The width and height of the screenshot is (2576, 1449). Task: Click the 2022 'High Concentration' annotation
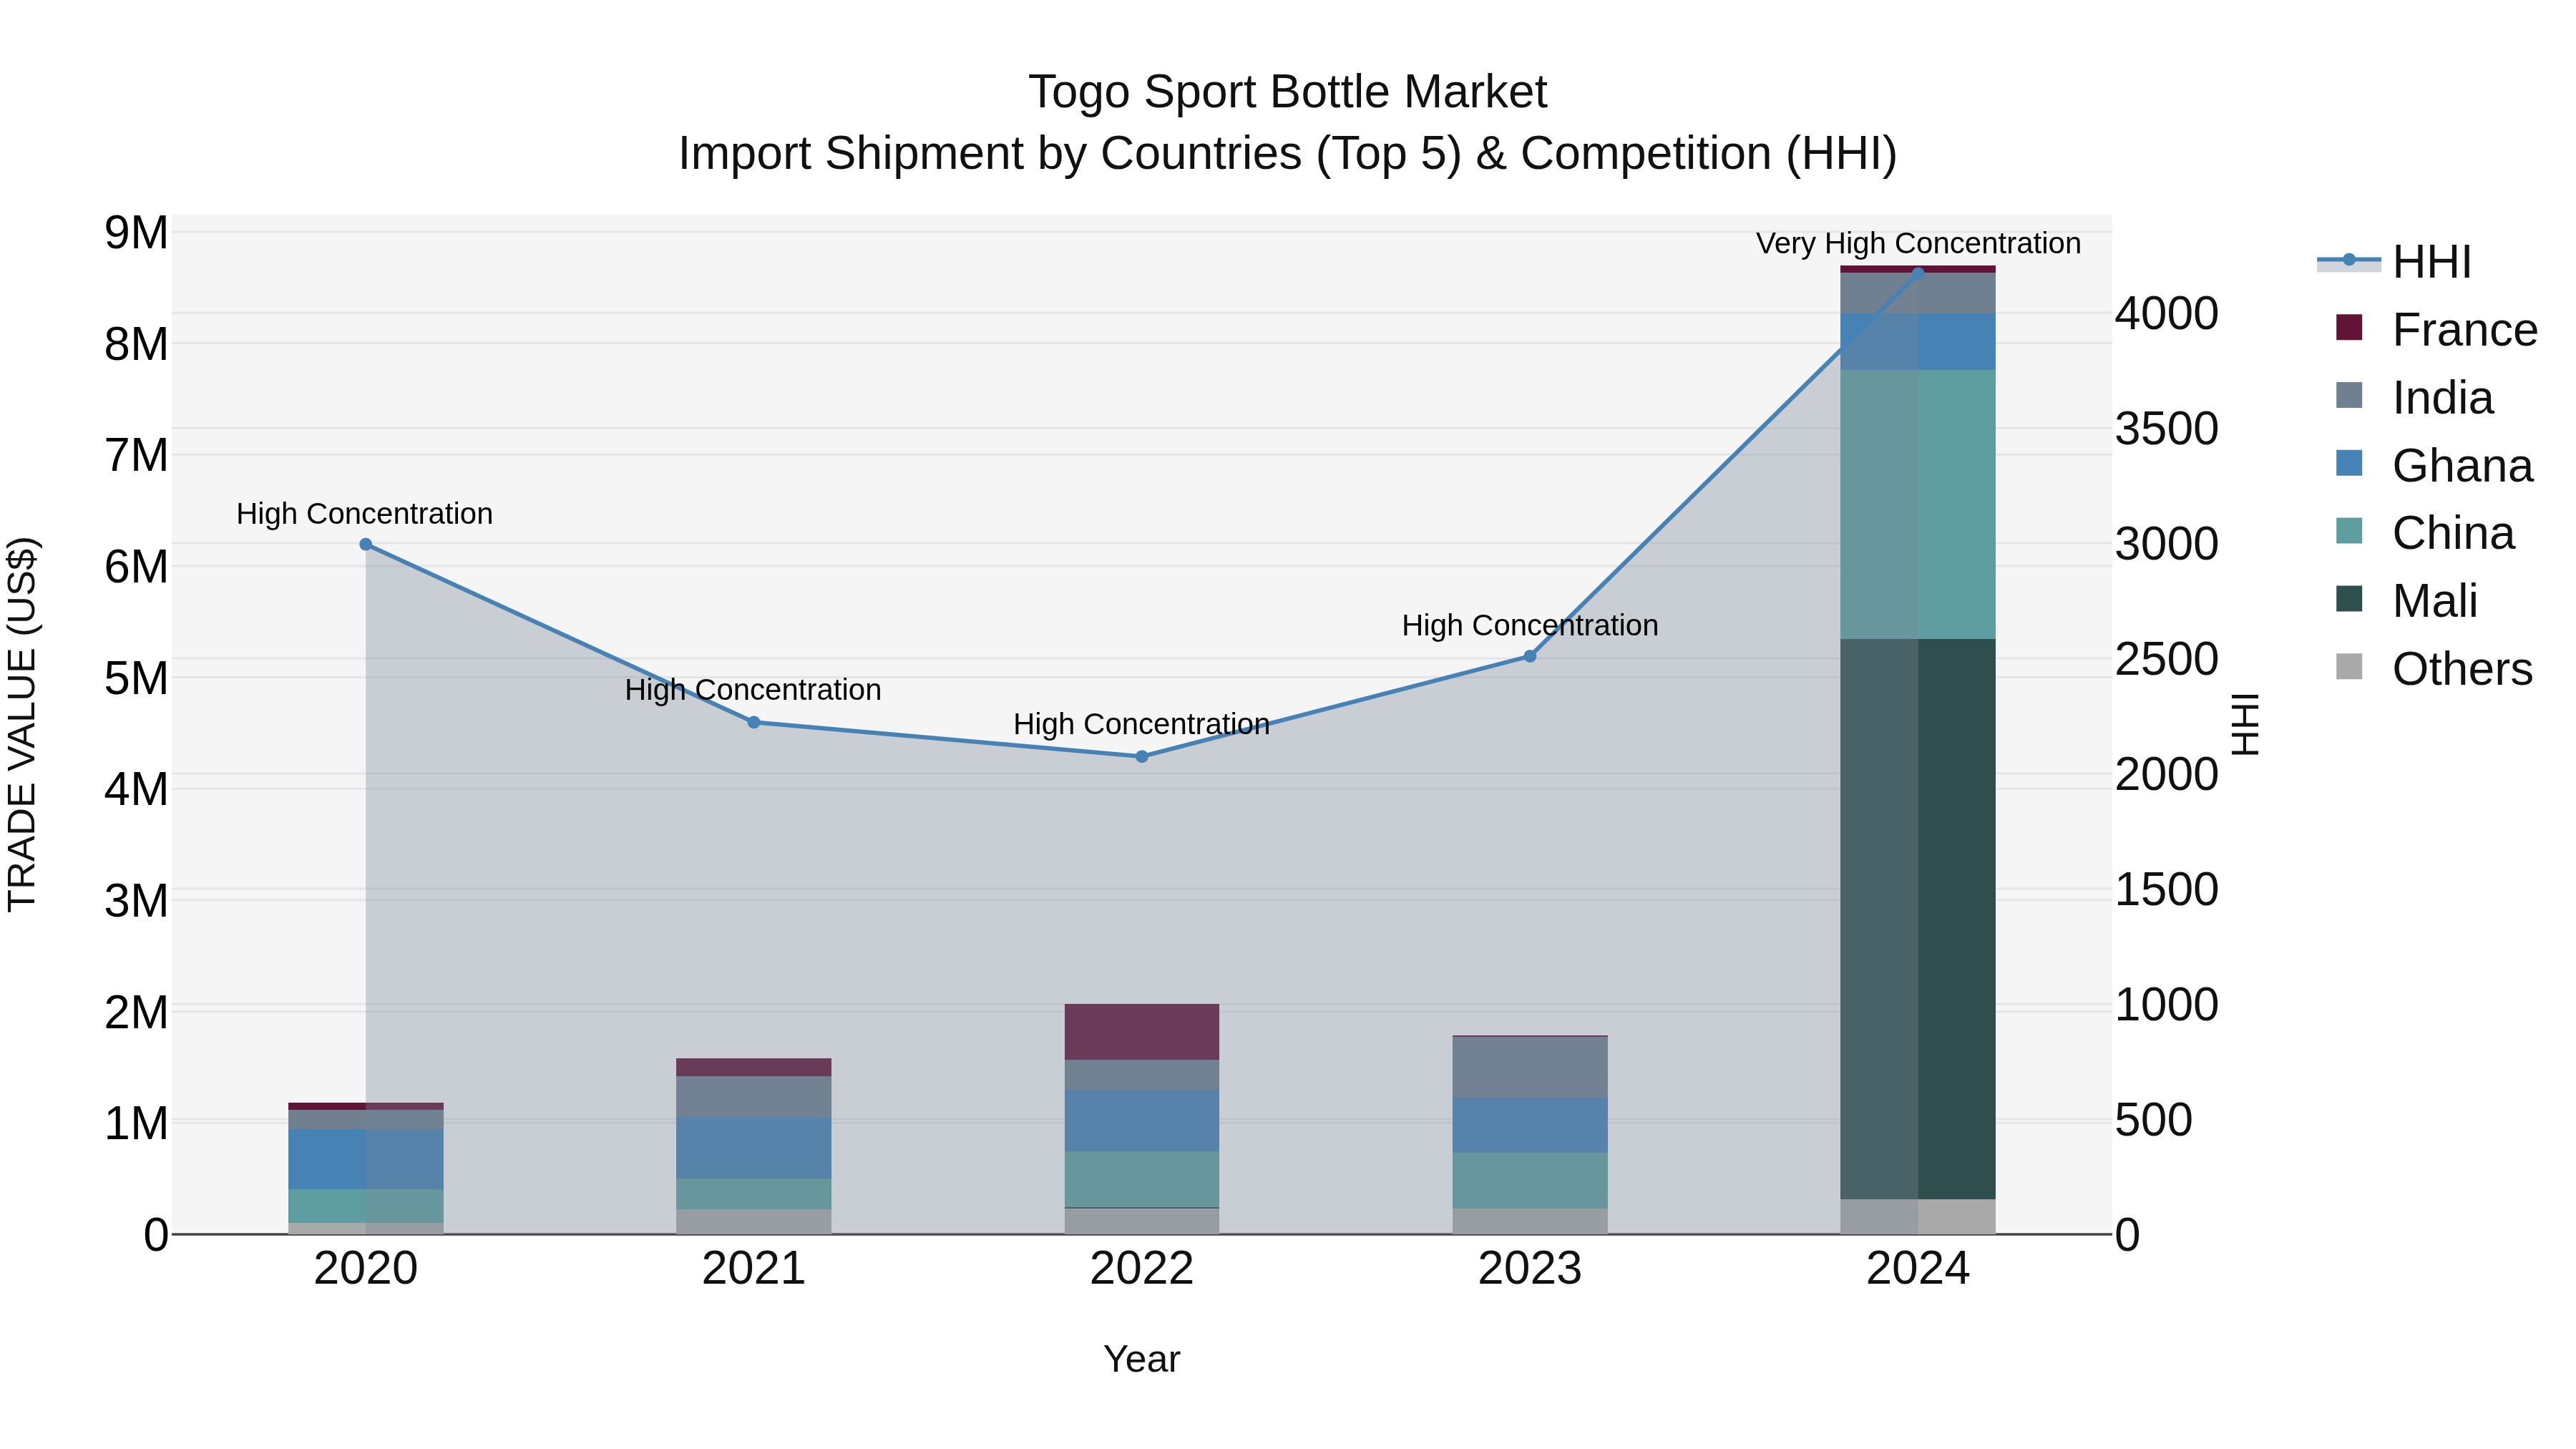(1142, 724)
